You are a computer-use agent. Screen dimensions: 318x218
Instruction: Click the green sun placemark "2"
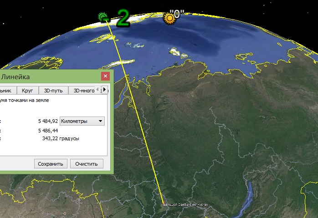point(103,17)
